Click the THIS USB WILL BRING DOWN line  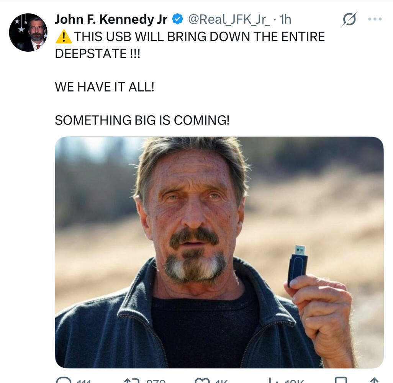tap(199, 37)
